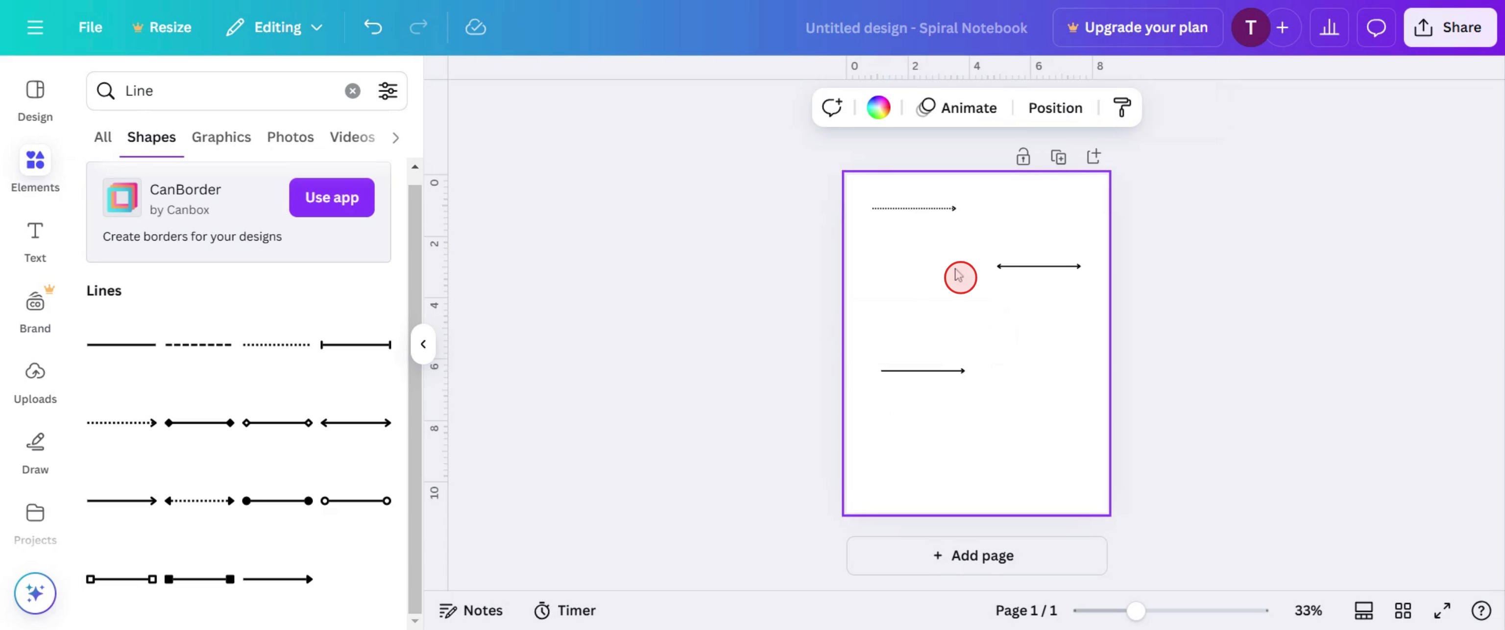Select the hollow square ends line

click(121, 579)
